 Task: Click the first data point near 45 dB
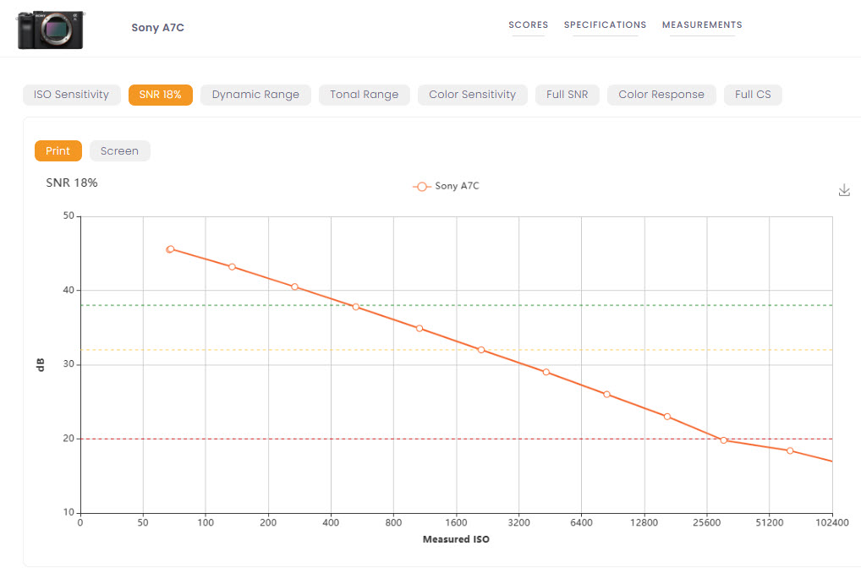(170, 249)
